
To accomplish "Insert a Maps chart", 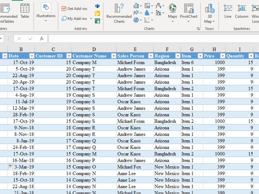I will (172, 12).
